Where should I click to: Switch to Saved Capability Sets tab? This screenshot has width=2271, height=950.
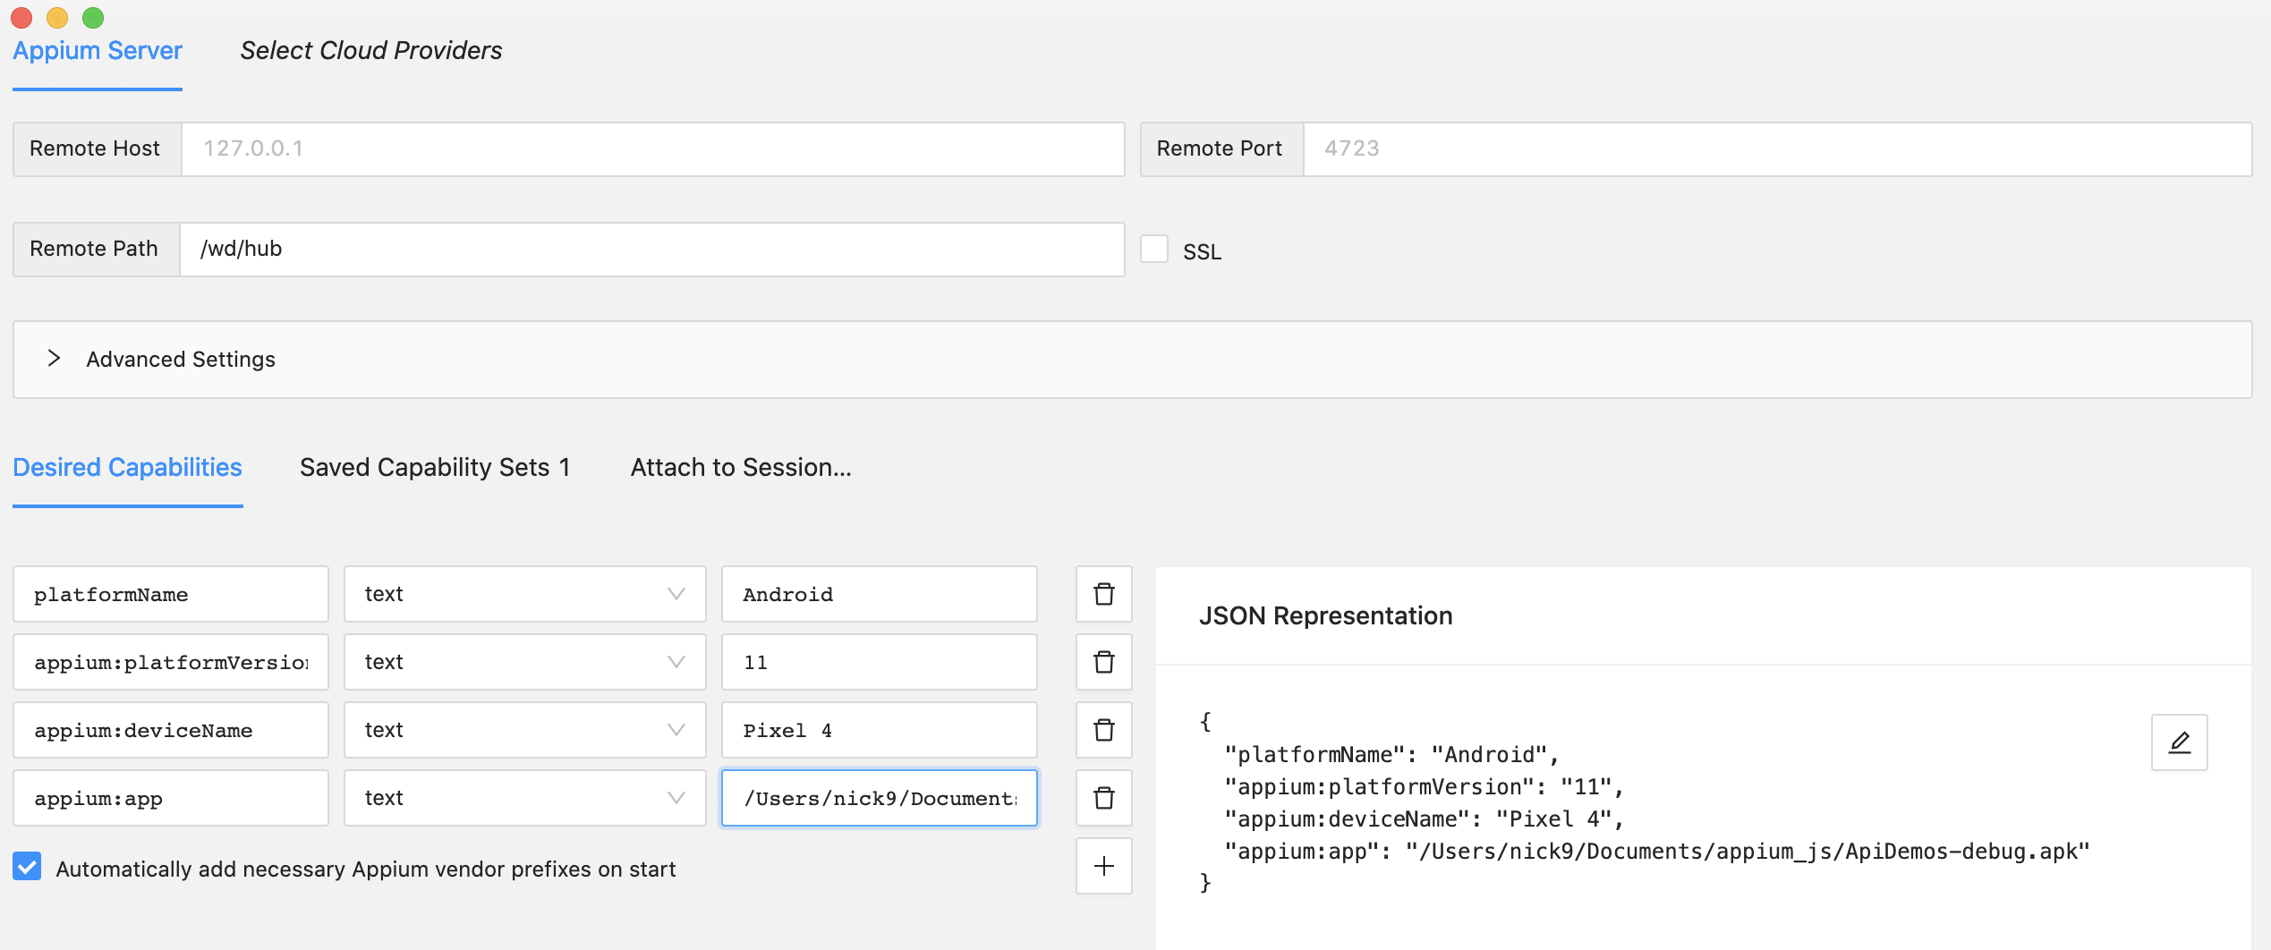click(x=435, y=468)
